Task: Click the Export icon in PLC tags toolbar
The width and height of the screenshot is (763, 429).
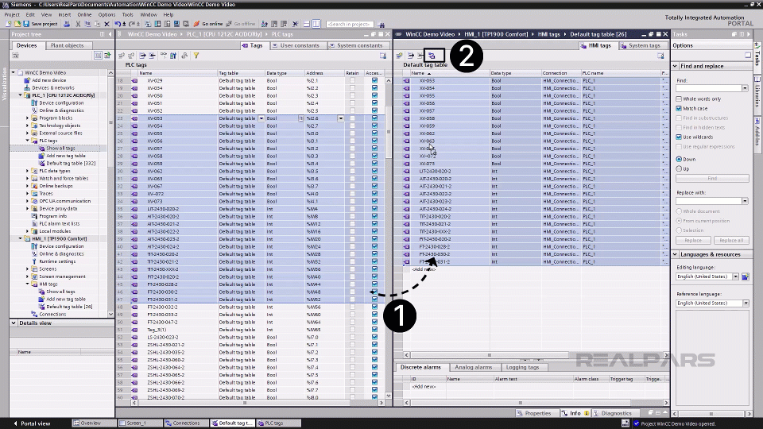Action: click(x=142, y=56)
